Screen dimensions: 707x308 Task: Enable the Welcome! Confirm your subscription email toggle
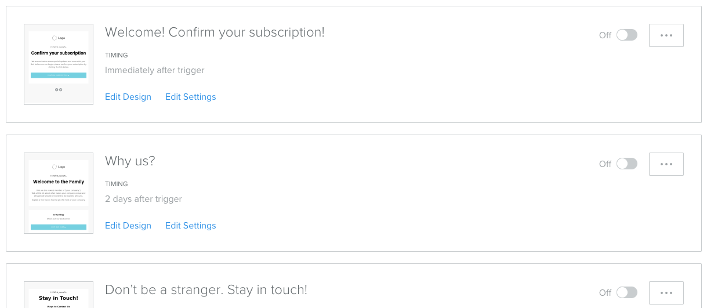pos(626,35)
